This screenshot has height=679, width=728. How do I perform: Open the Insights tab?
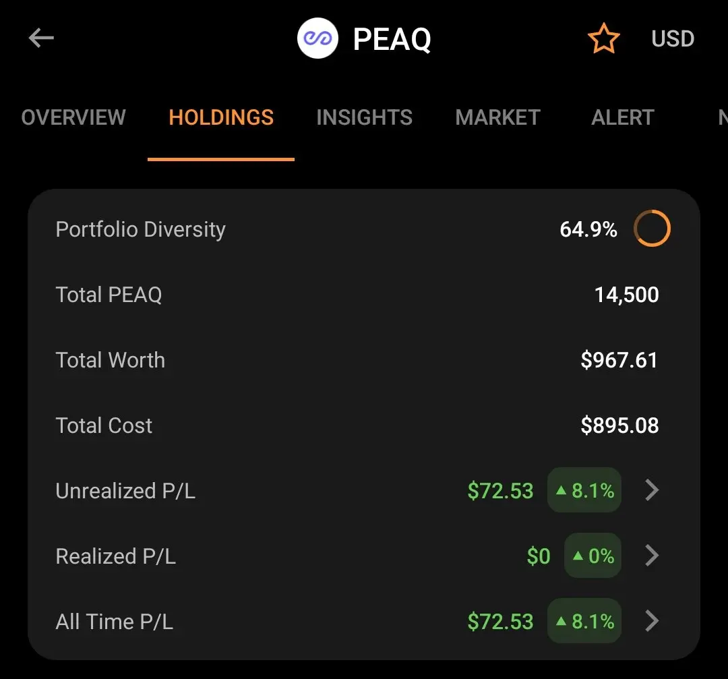(x=365, y=117)
